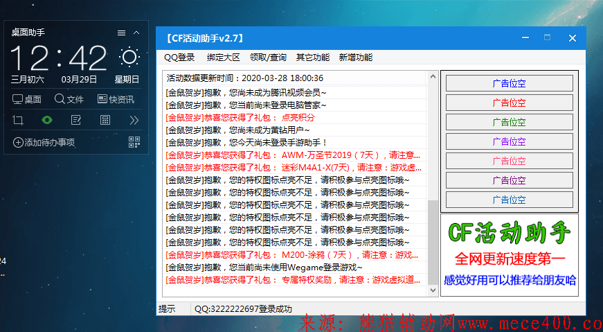Click the screenshot crop tool icon

point(18,120)
